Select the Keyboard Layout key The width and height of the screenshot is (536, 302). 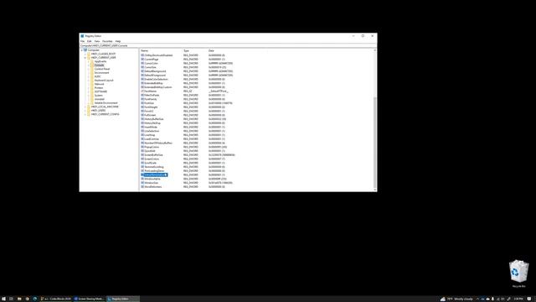pos(104,81)
